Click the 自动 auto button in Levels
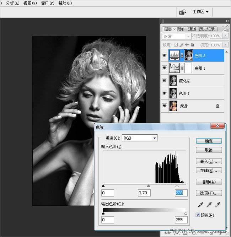The width and height of the screenshot is (231, 237). [209, 182]
